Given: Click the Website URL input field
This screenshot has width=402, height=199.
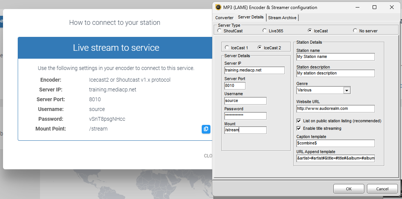Looking at the screenshot, I should pos(336,109).
